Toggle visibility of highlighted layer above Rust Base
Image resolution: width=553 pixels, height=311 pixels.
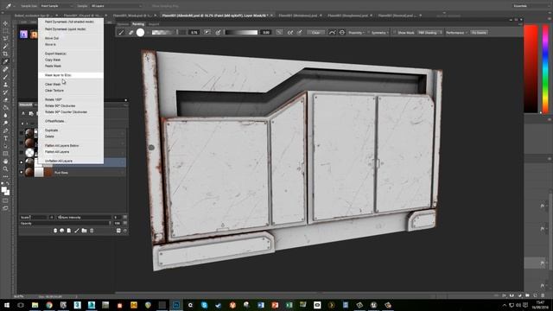(21, 162)
